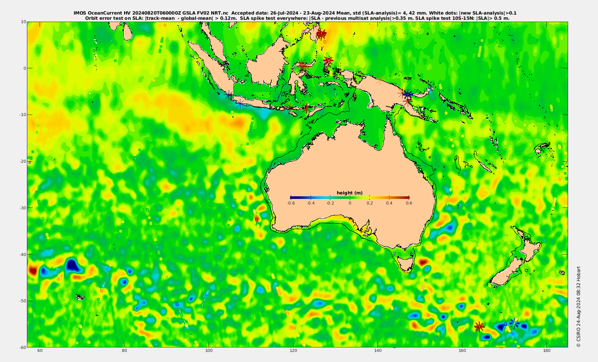
Task: Click the blue asterisk marker near 172E, 55S
Action: (514, 323)
